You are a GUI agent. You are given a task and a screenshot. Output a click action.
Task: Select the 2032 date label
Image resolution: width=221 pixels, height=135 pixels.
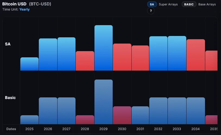click(159, 129)
